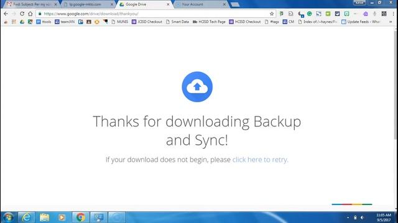Open the Index of /~haynes bookmark
398x223 pixels.
[318, 22]
